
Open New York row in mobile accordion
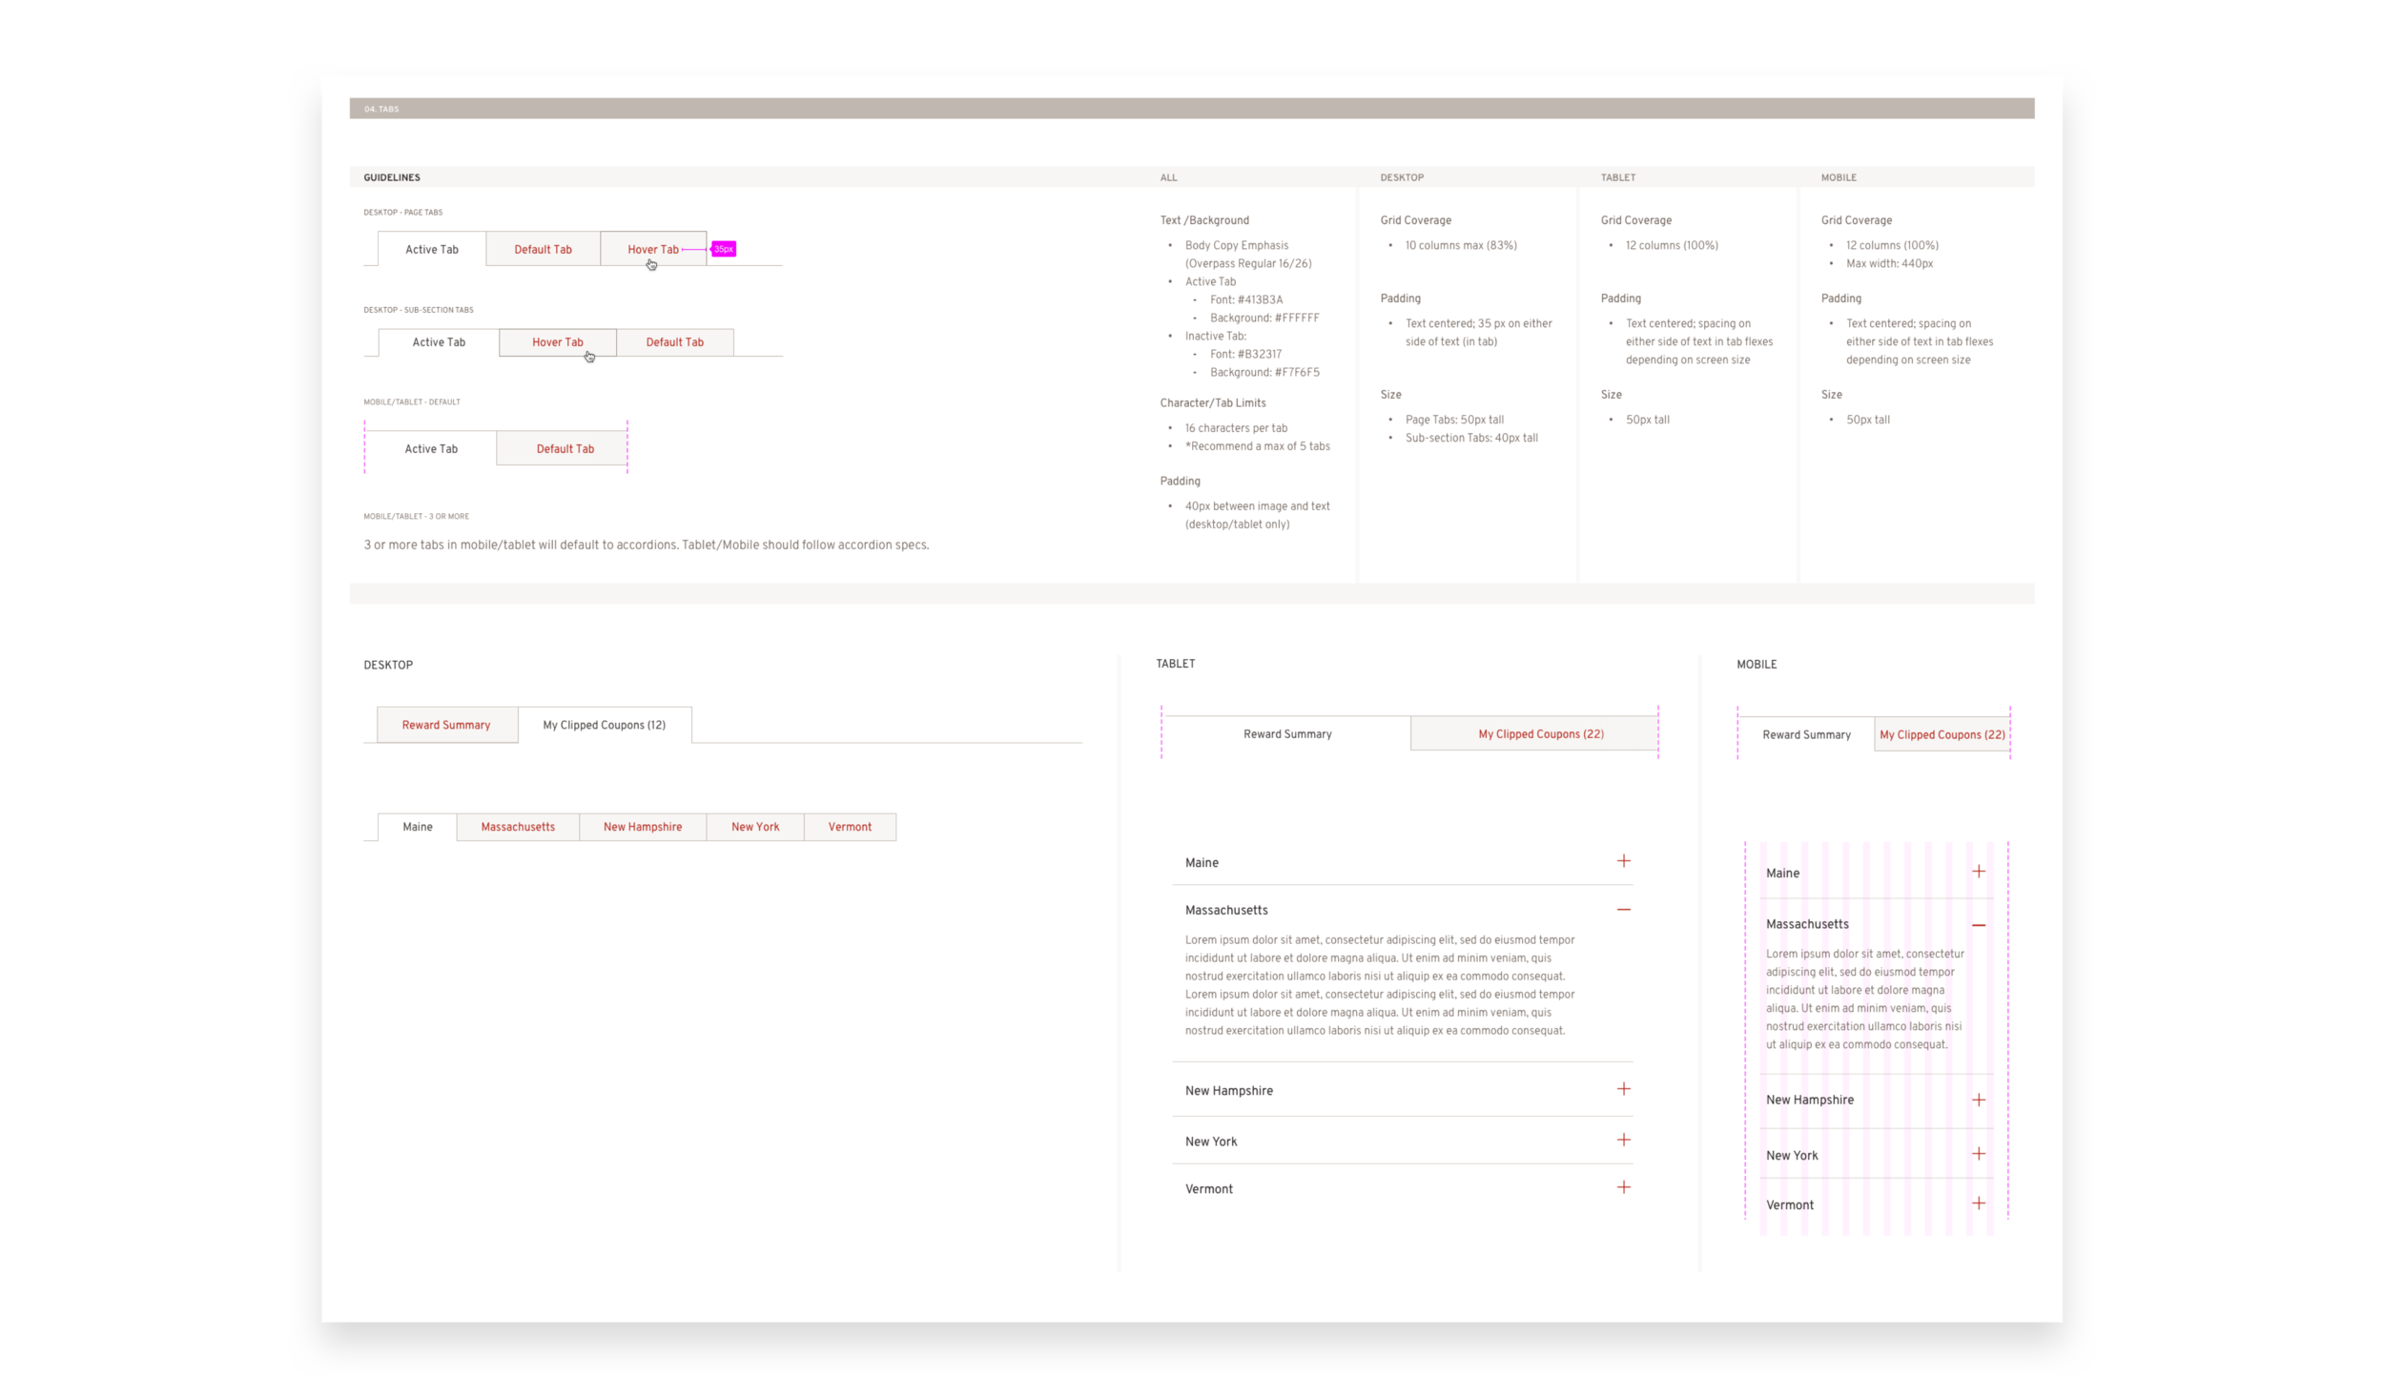(x=1792, y=1155)
